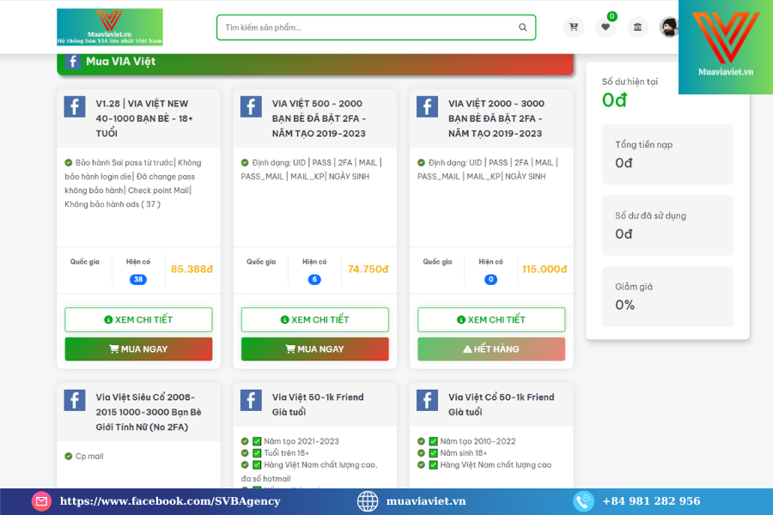Click Facebook icon of VIA VIỆT 500 - 2000 card
Screen dimensions: 773x515
tap(251, 106)
